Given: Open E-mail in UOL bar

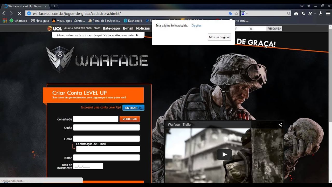Looking at the screenshot, I should pos(128,28).
